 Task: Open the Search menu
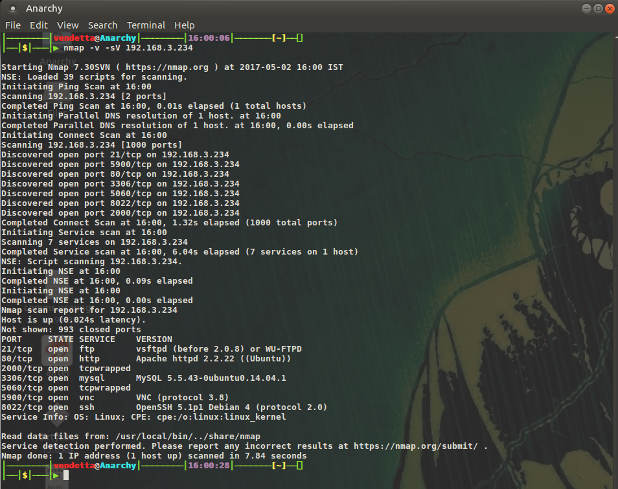(103, 25)
